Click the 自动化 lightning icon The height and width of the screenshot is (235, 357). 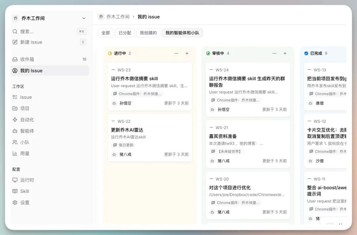[x=15, y=120]
